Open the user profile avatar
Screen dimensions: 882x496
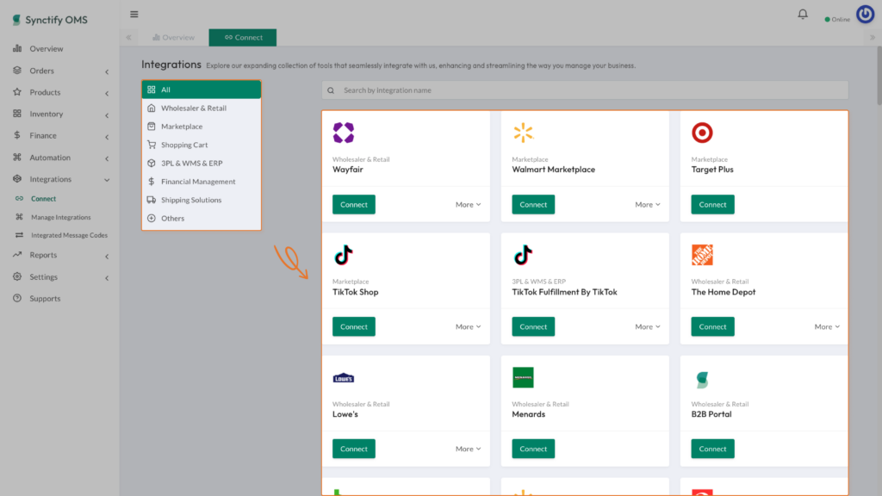(x=865, y=14)
